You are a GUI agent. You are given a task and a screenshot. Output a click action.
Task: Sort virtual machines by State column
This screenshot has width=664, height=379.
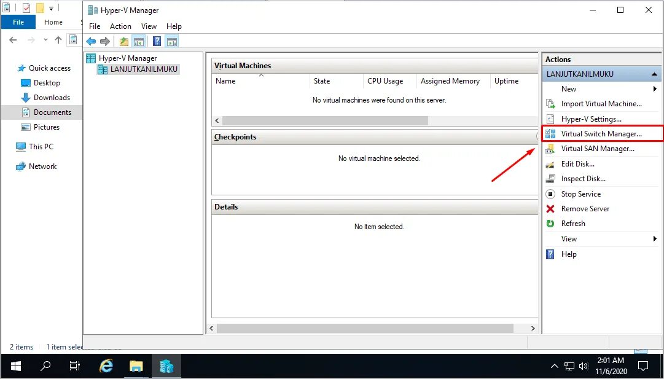click(x=336, y=81)
